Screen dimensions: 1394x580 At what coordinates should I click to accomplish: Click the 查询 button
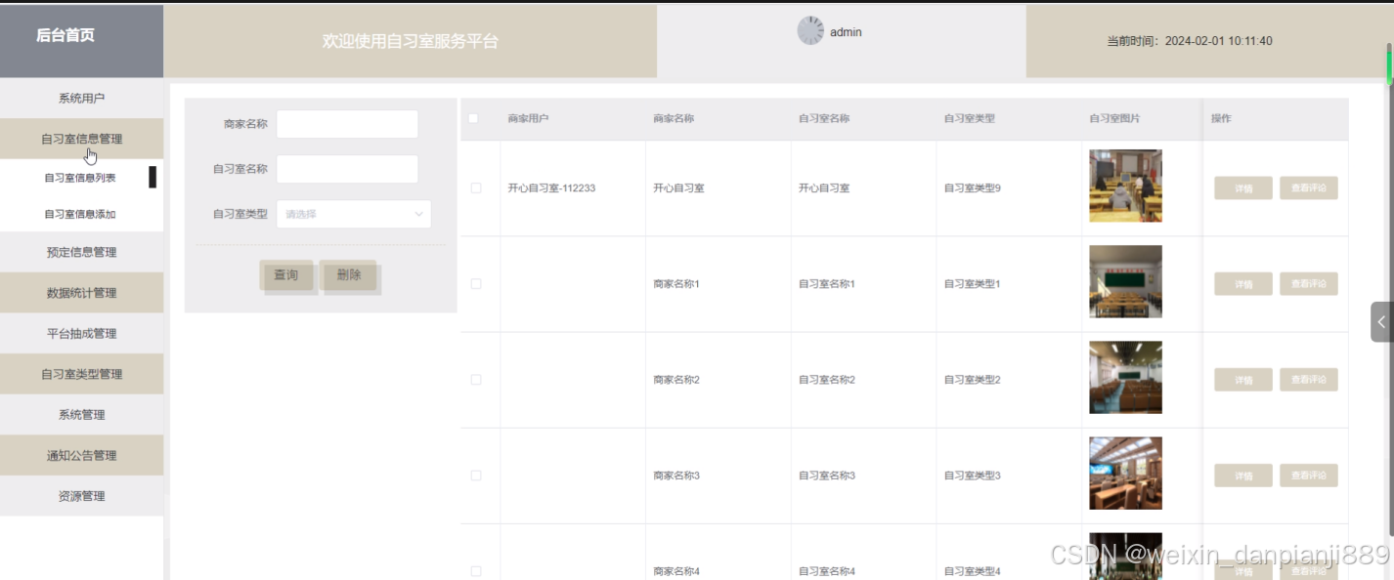pos(286,275)
